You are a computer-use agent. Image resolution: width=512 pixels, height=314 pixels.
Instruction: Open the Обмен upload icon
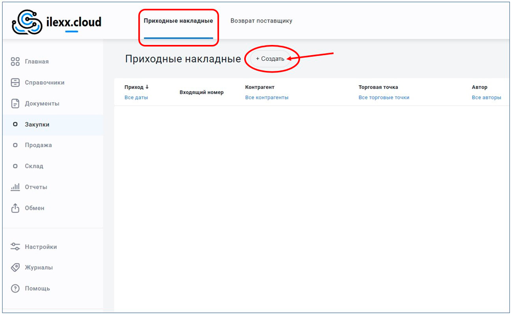(15, 208)
